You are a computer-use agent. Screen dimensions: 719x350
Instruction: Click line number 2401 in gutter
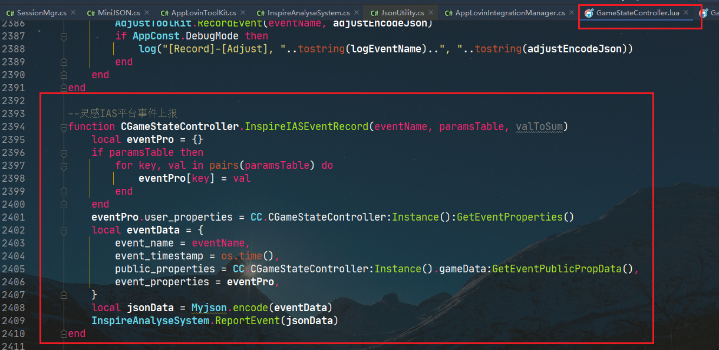pyautogui.click(x=13, y=217)
